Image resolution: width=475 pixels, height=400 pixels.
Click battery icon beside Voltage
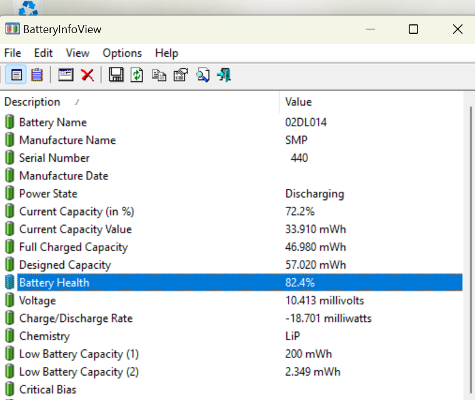[10, 300]
